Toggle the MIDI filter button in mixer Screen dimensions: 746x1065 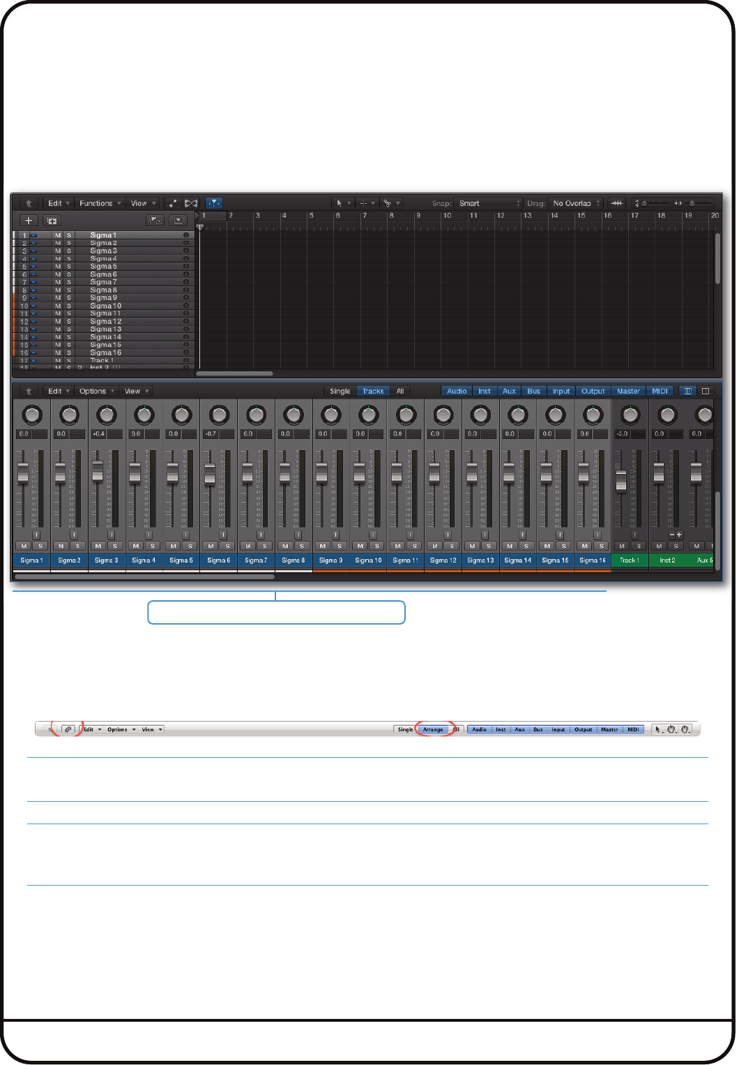tap(660, 391)
